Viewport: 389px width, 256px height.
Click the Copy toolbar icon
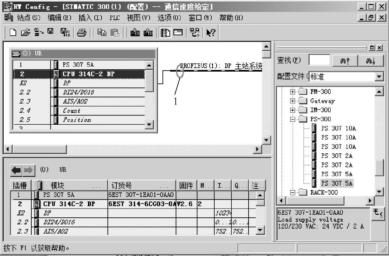coord(102,32)
